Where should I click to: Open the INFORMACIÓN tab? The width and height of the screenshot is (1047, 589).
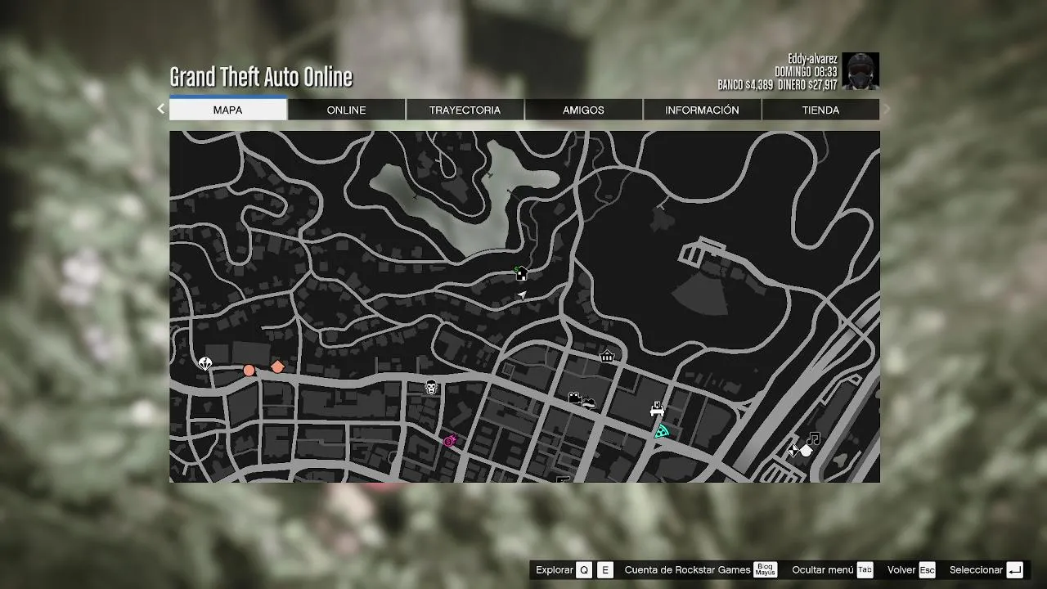[x=702, y=110]
